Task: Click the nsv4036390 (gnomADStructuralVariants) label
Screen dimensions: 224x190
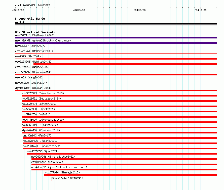Action: 59,167
